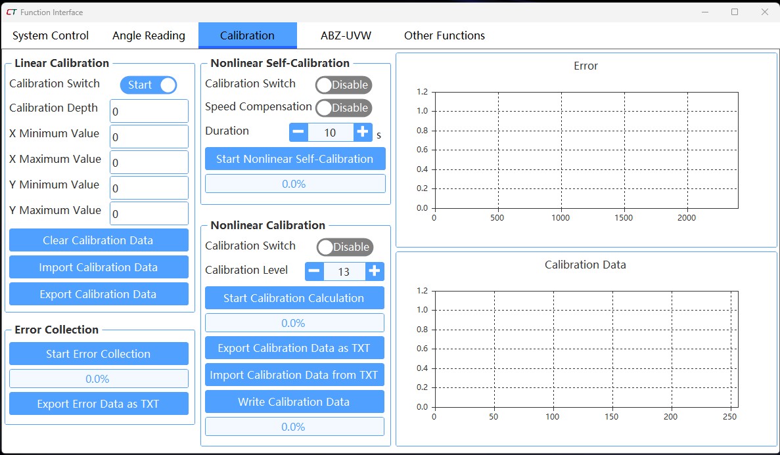Click Clear Calibration Data button

[99, 240]
